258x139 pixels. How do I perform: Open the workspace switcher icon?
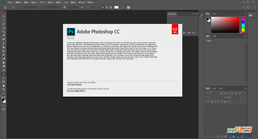coord(248,7)
